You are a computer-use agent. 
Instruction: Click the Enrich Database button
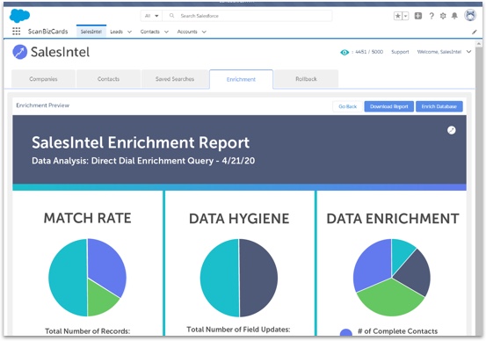439,106
